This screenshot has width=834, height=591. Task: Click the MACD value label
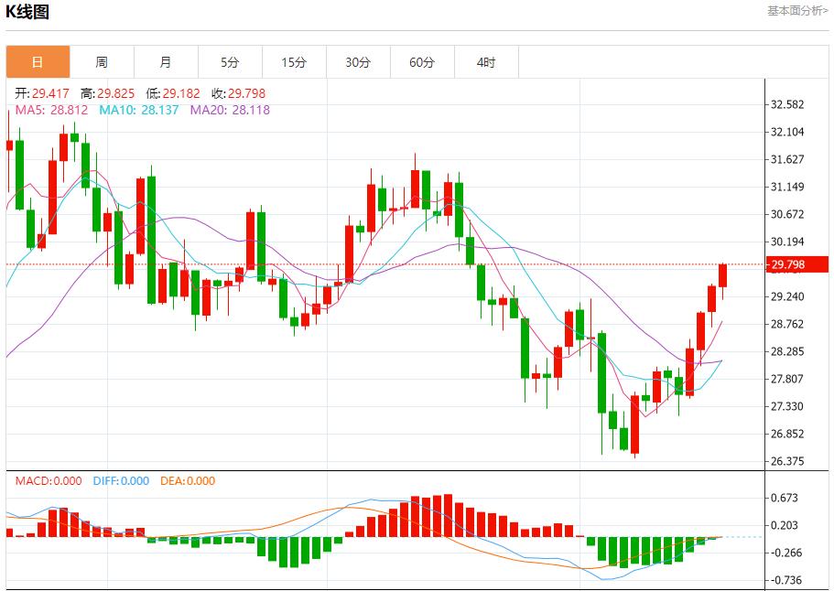pyautogui.click(x=48, y=481)
